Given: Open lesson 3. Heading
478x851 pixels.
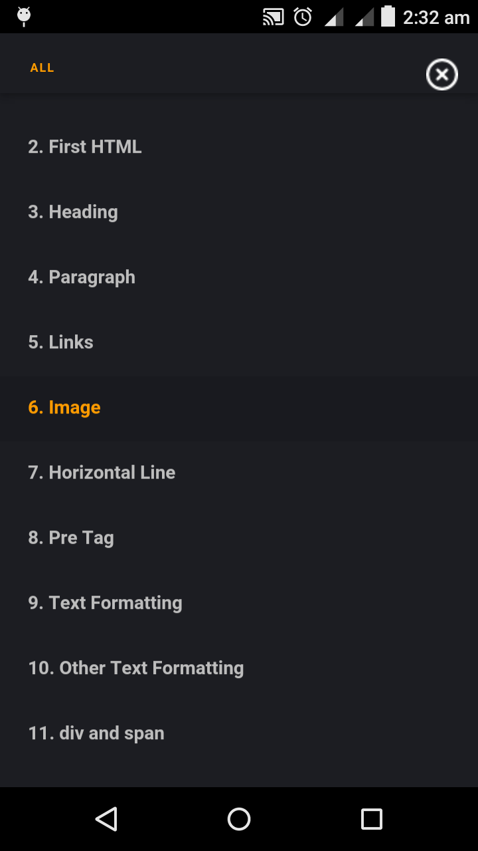Looking at the screenshot, I should tap(73, 211).
